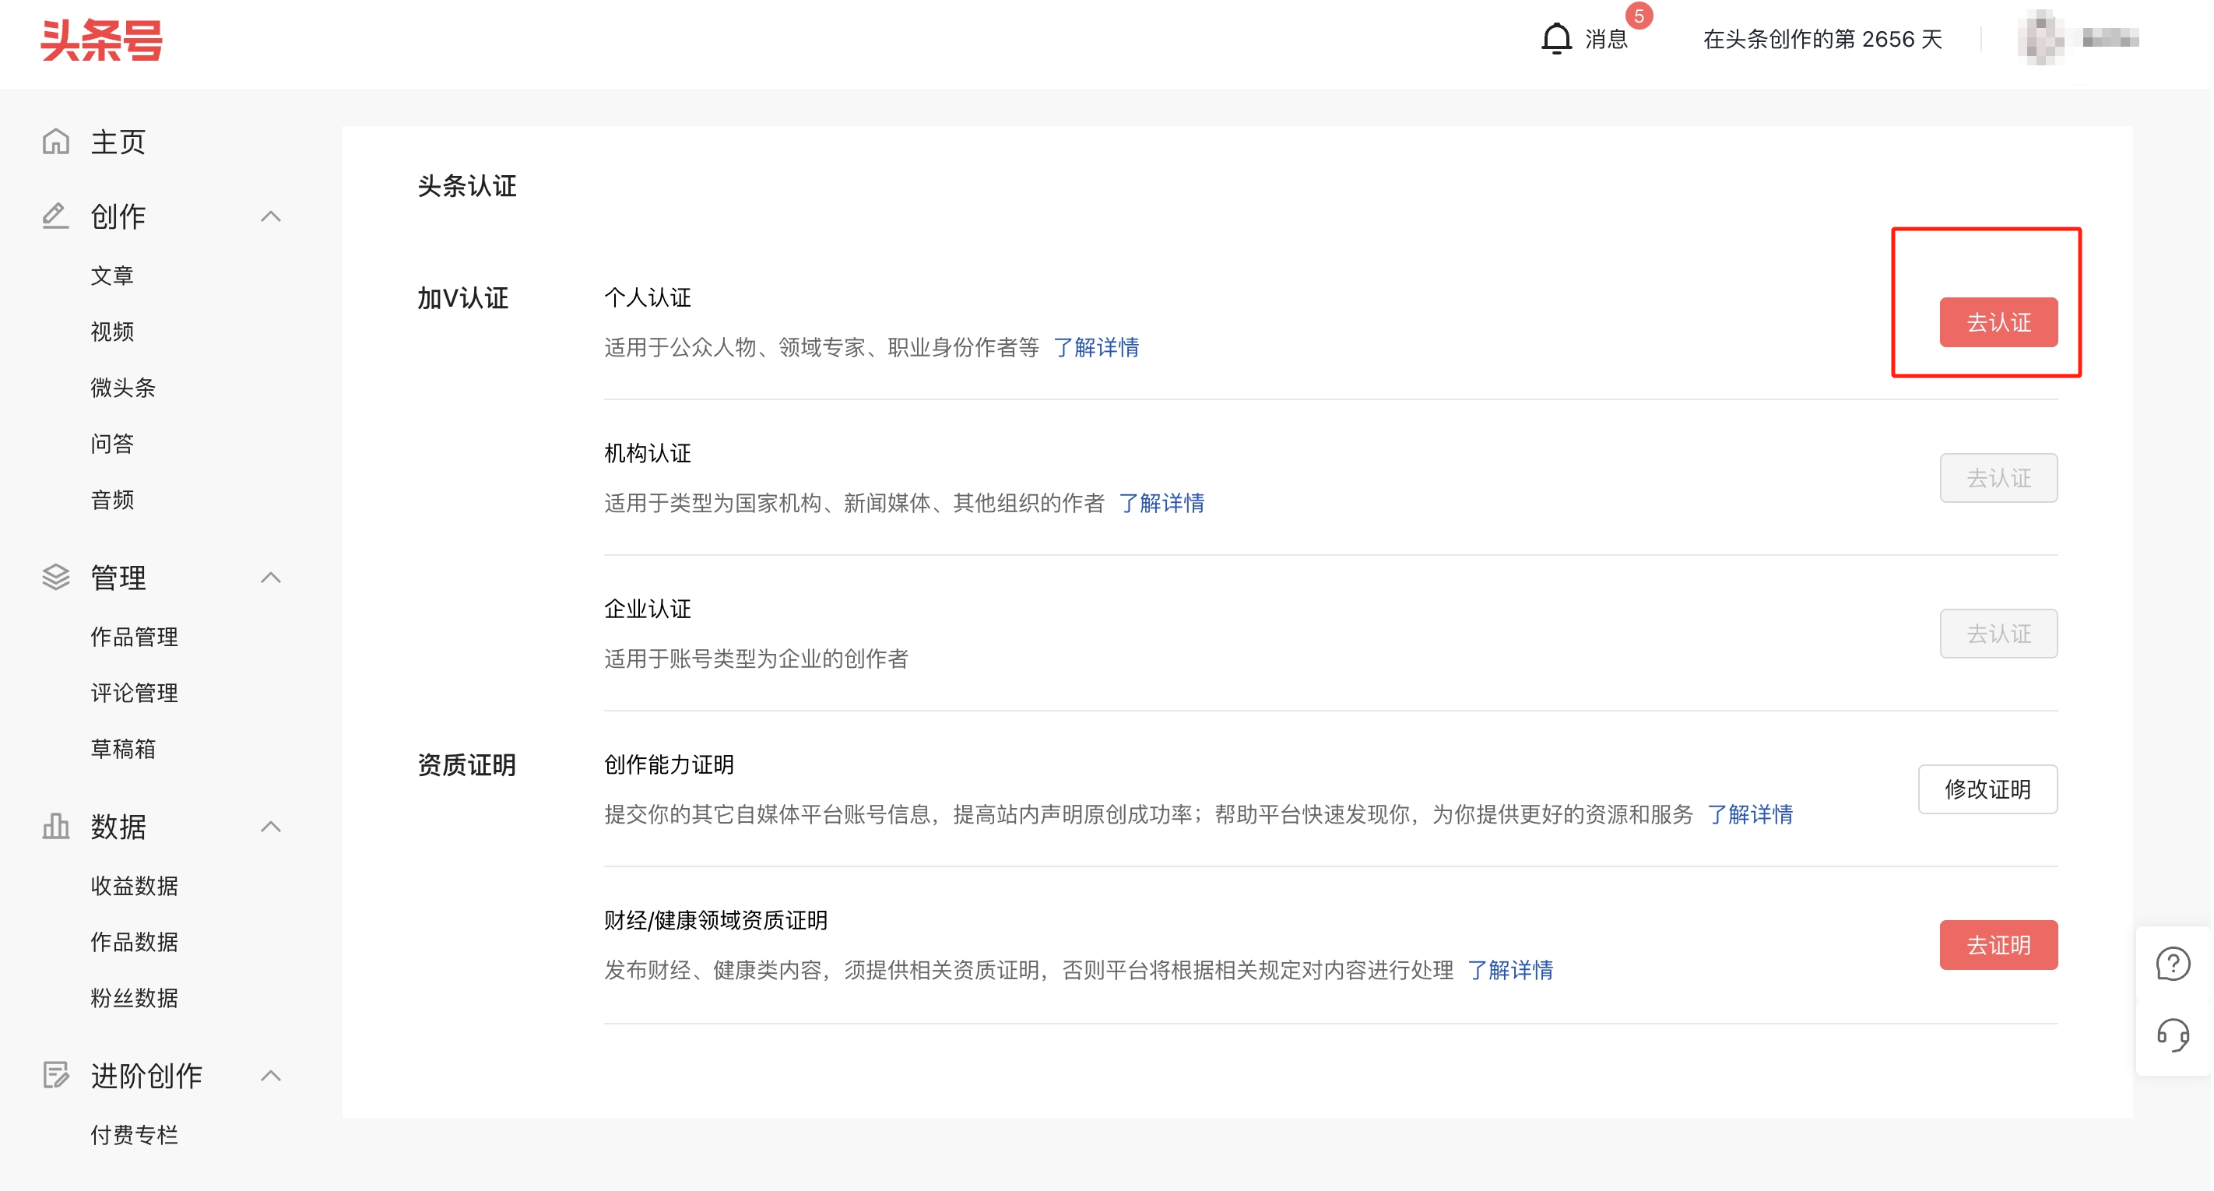Collapse the 进阶创作 section chevron
The image size is (2214, 1191).
[271, 1076]
